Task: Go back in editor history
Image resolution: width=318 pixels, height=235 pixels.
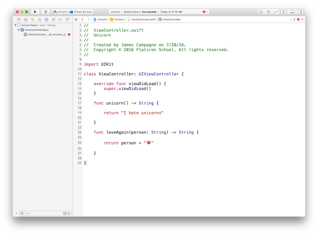Action: tap(82, 19)
